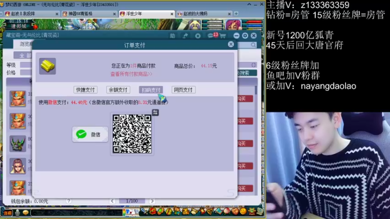Click the blonde female character avatar

click(18, 166)
